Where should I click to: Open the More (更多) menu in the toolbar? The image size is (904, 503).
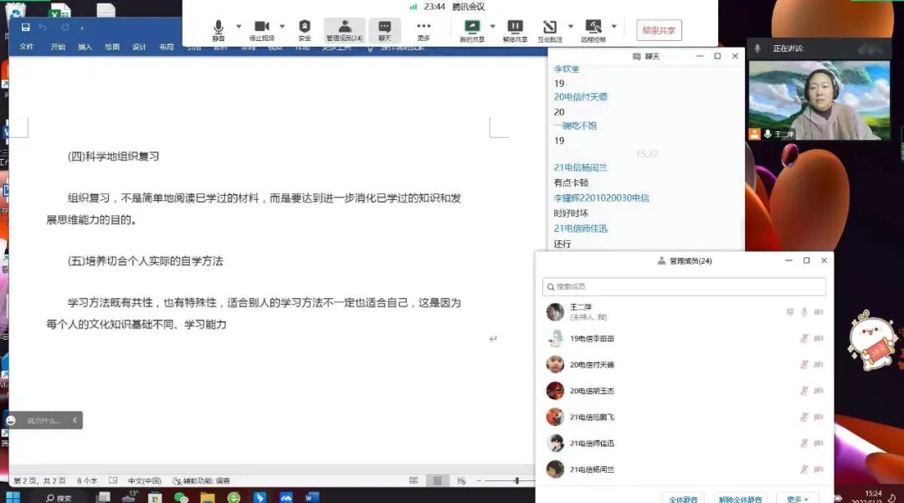pyautogui.click(x=424, y=30)
